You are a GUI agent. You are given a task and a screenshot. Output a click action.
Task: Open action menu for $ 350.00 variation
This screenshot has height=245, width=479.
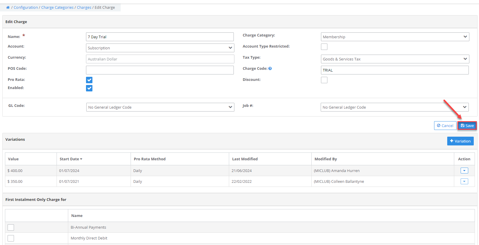464,181
